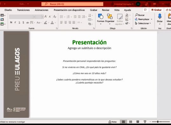Switch to slide sorter view in status bar

131,122
